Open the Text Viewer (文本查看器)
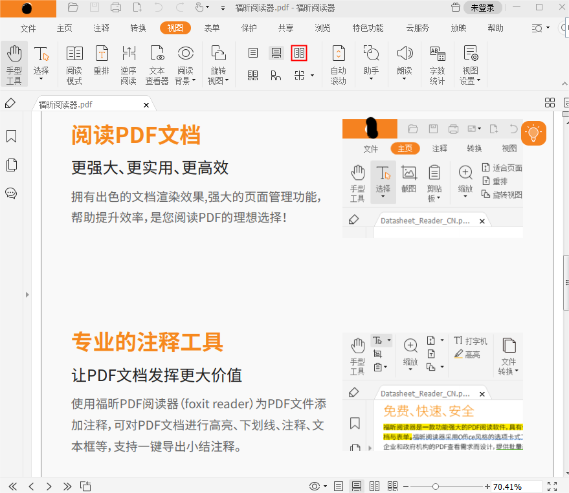This screenshot has width=569, height=493. pyautogui.click(x=157, y=63)
